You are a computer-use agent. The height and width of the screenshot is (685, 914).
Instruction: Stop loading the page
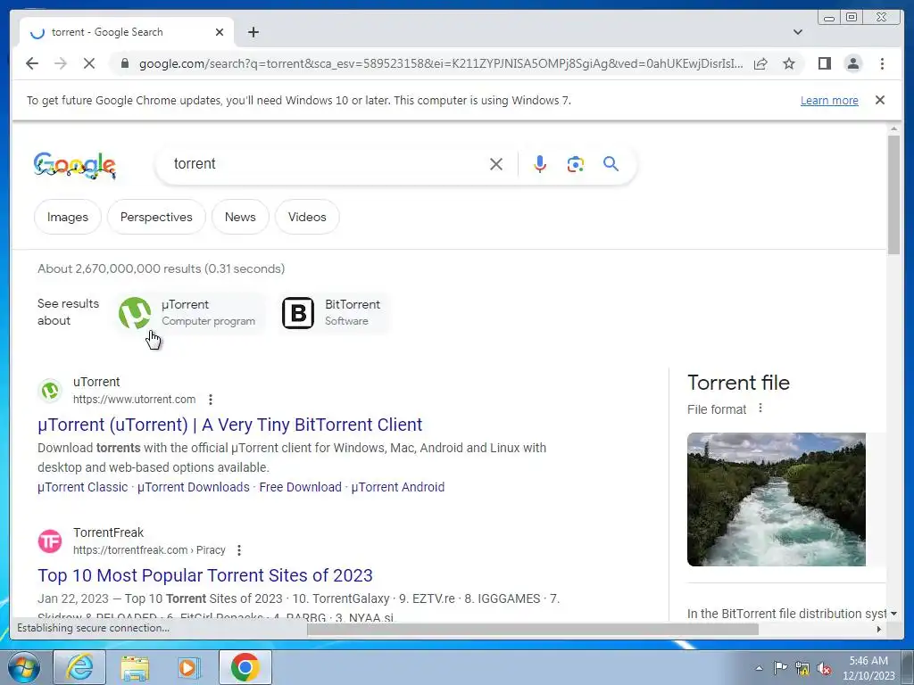tap(89, 63)
